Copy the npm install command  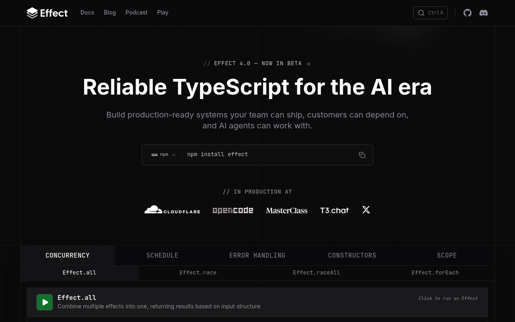coord(362,155)
